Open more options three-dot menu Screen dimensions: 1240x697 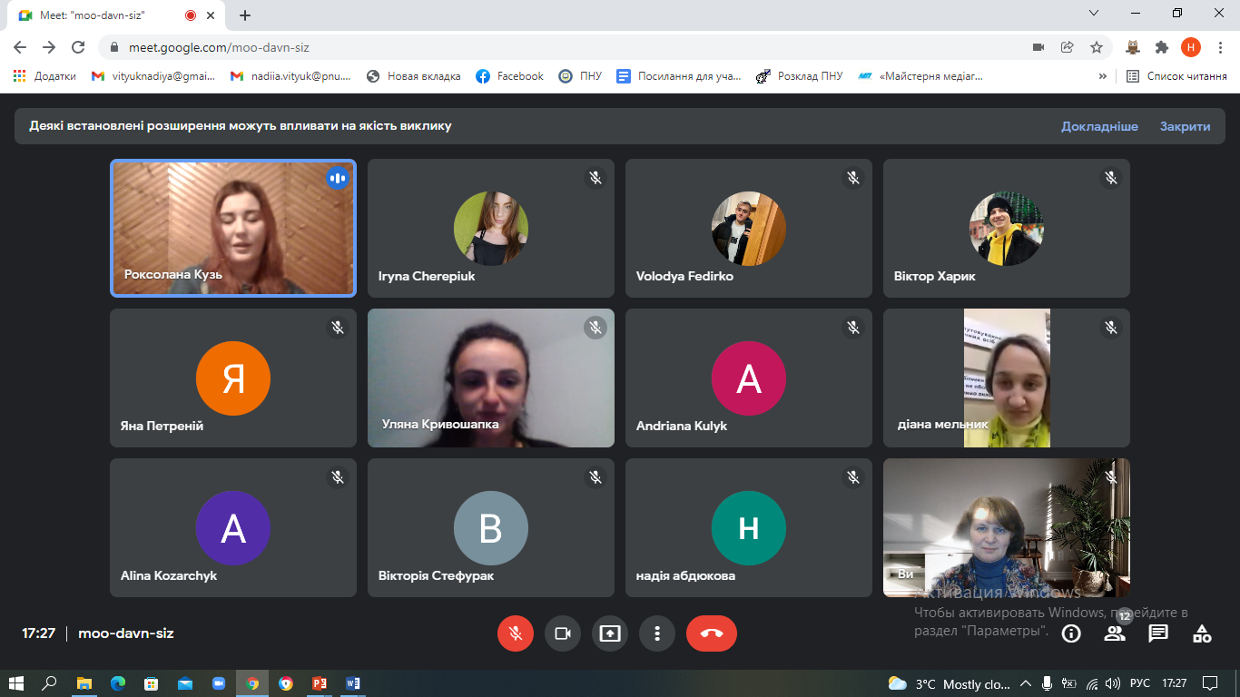(x=657, y=633)
